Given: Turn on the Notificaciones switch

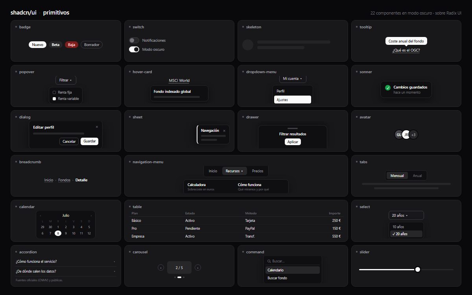Looking at the screenshot, I should [134, 41].
